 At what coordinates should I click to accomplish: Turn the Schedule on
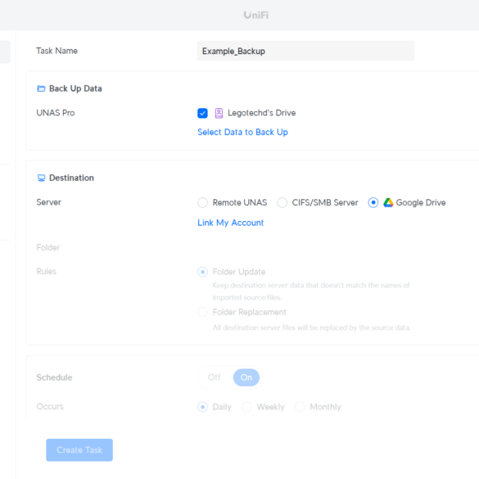click(246, 377)
